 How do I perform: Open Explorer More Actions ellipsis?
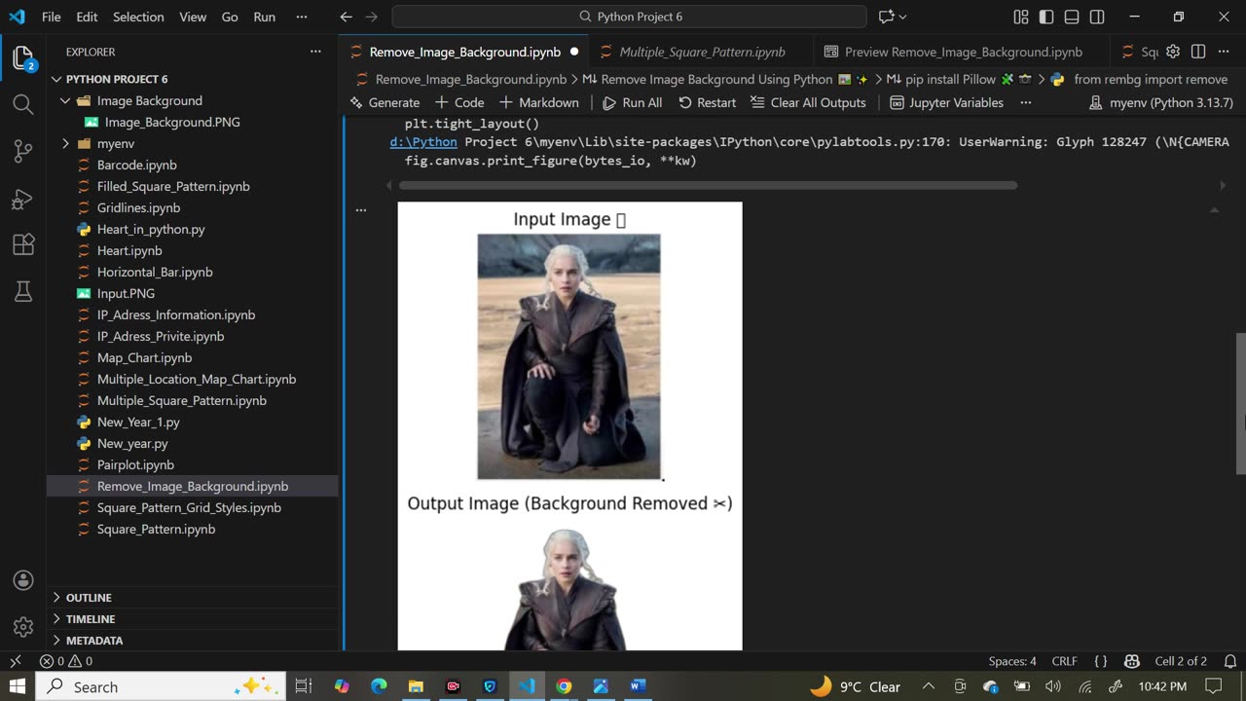point(315,52)
